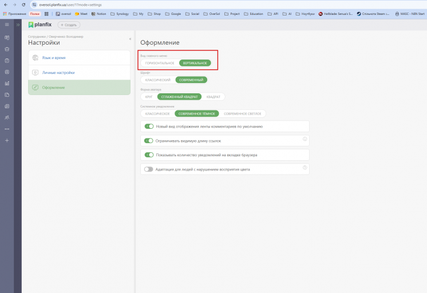Viewport: 427px width, 293px height.
Task: Open the Tasks checkmark sidebar icon
Action: click(7, 61)
